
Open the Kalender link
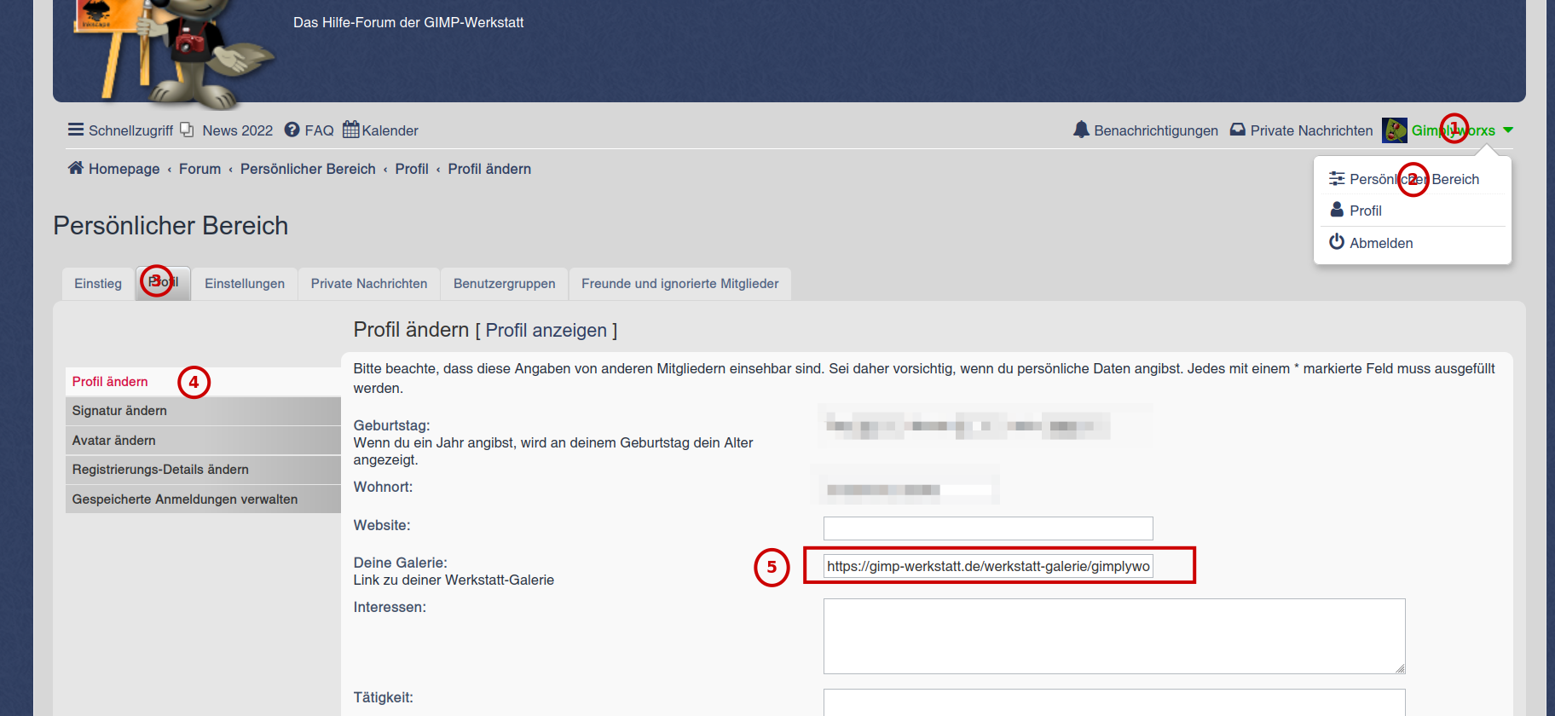(390, 130)
